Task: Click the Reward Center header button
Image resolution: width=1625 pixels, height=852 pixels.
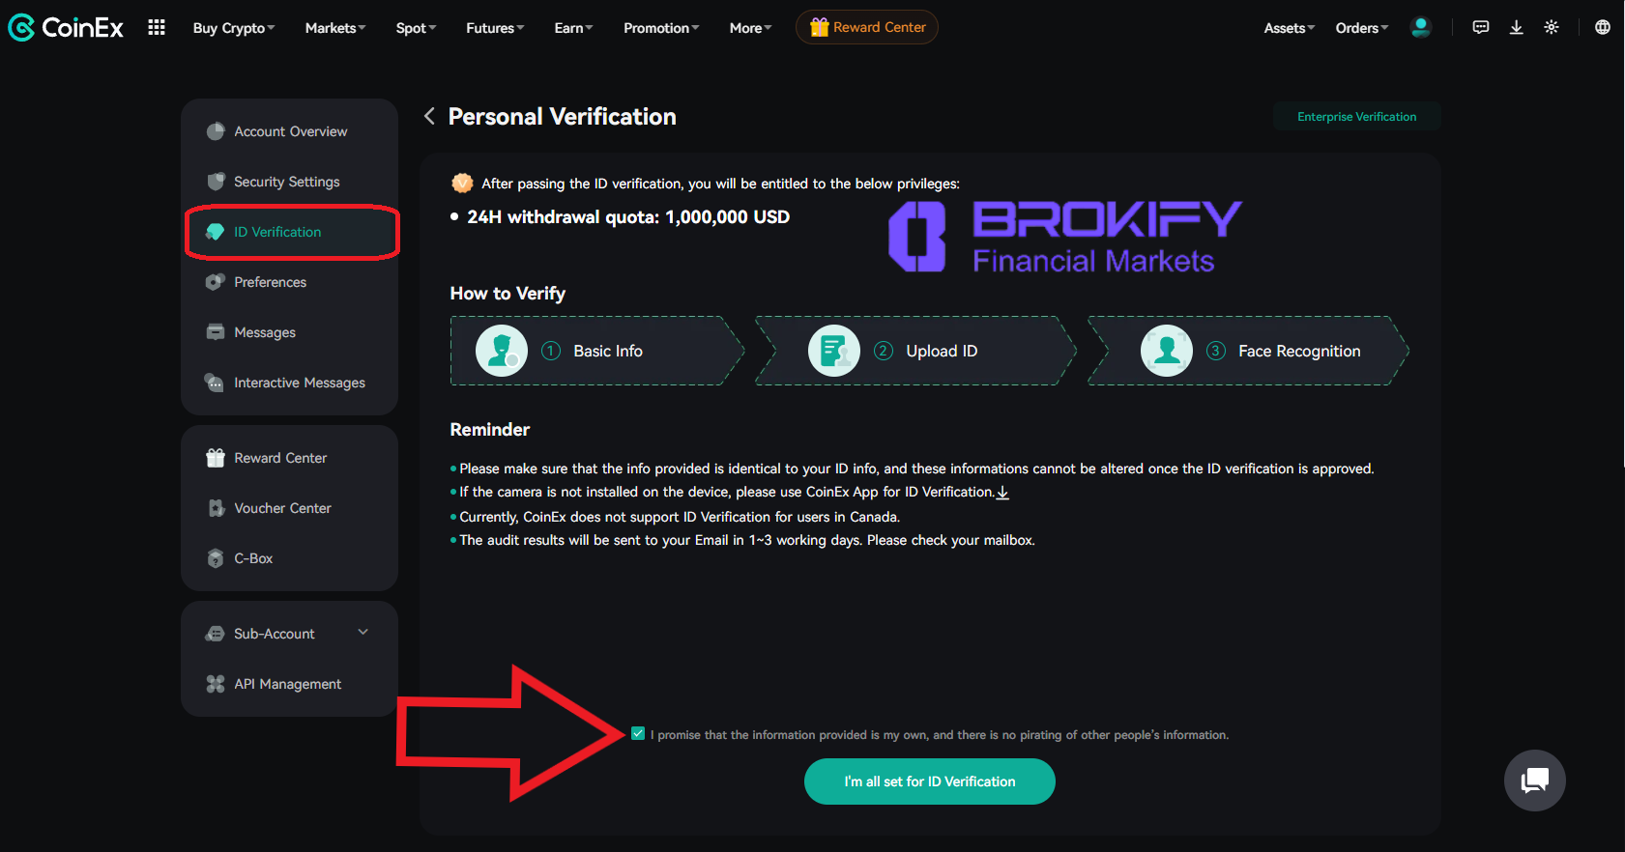Action: [867, 27]
